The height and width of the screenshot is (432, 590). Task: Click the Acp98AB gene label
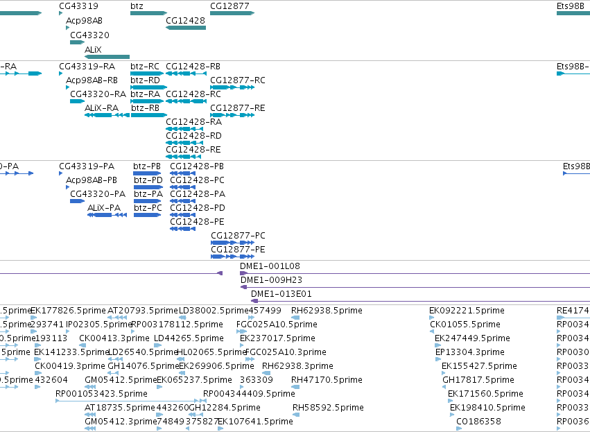pos(84,21)
